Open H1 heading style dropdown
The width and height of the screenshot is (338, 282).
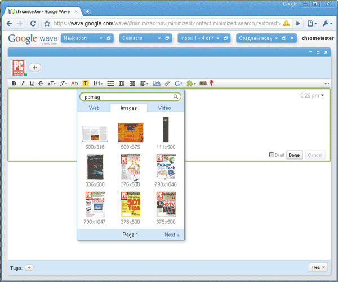(x=98, y=83)
